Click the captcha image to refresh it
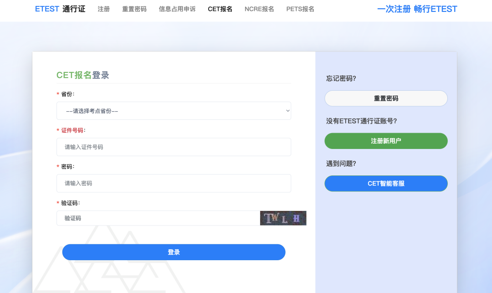Screen dimensions: 492x293 pos(283,218)
